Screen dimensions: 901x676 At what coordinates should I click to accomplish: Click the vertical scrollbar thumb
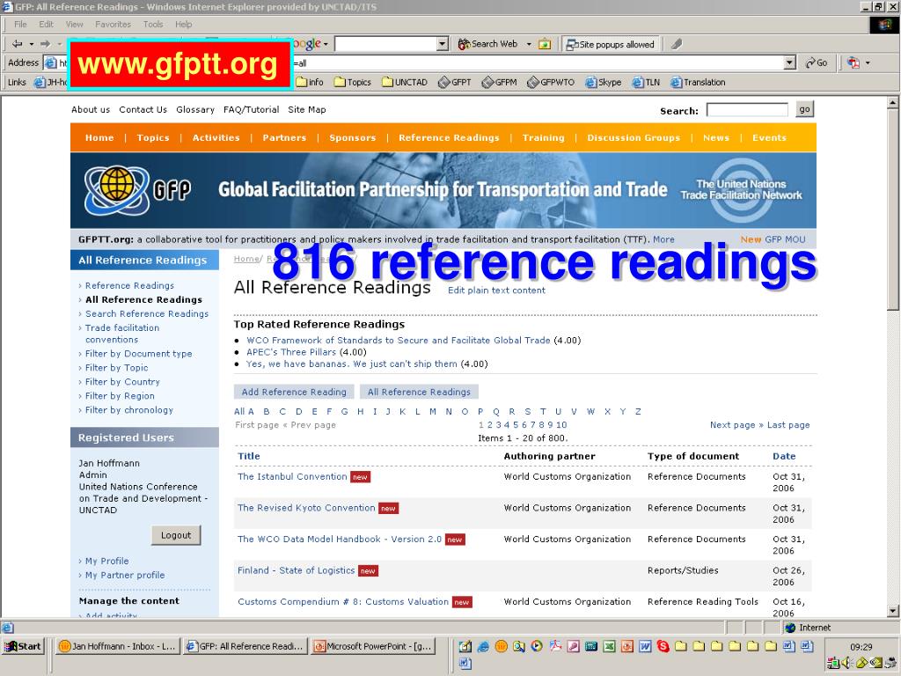coord(892,209)
